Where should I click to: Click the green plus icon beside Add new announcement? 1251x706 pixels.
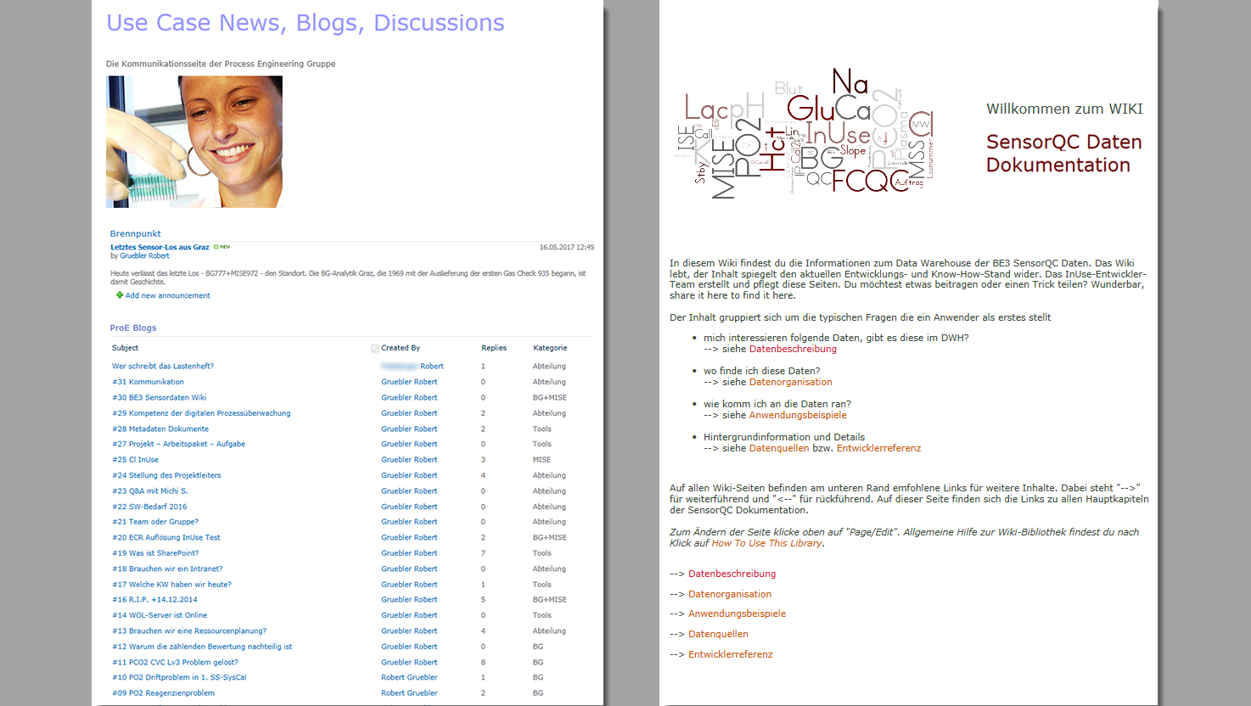tap(120, 295)
